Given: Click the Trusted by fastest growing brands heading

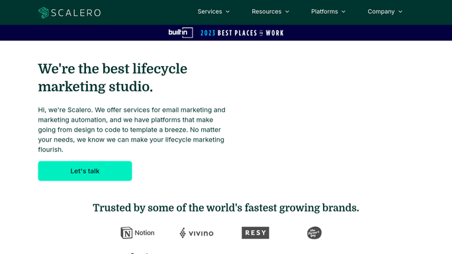Looking at the screenshot, I should click(226, 208).
